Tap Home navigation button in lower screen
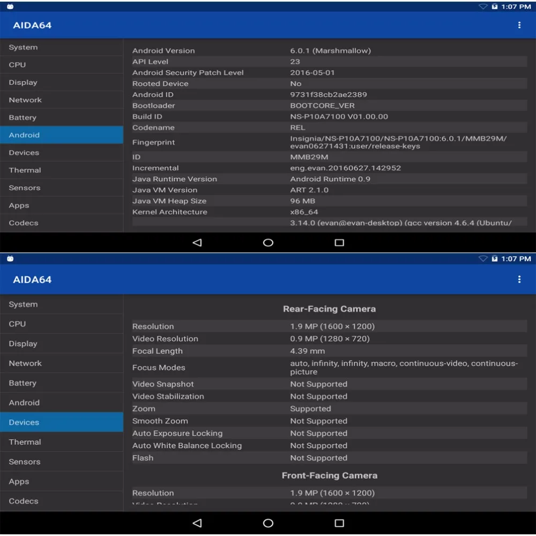The image size is (536, 536). 268,523
